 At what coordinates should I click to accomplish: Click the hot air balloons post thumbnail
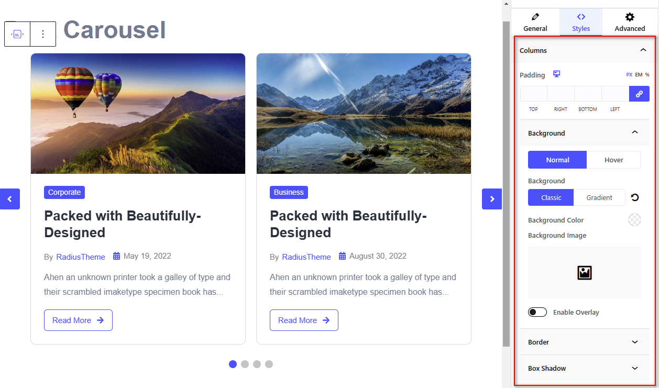point(138,114)
